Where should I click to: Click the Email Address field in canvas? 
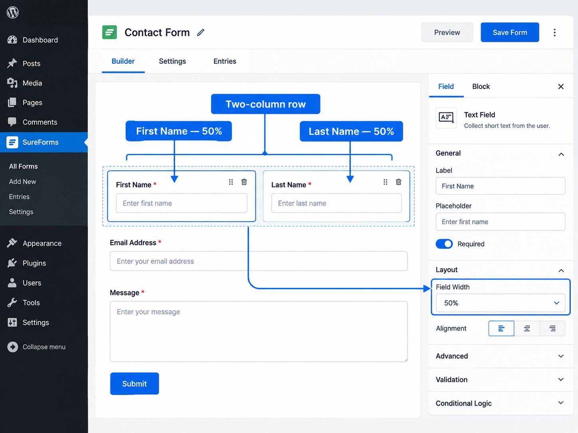coord(259,261)
